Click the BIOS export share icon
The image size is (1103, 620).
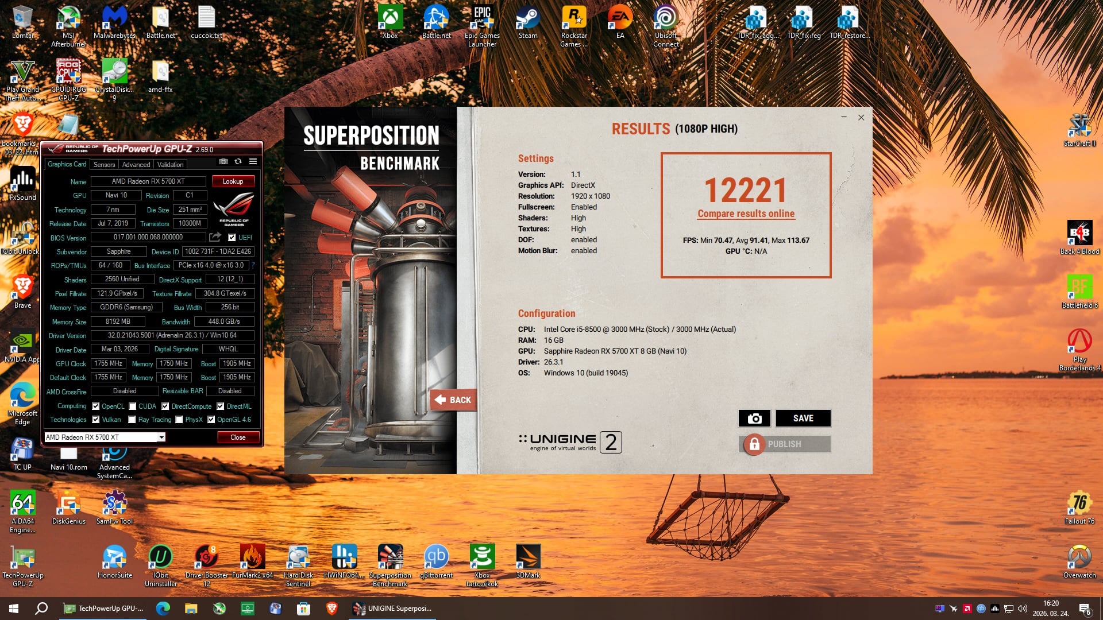[215, 237]
